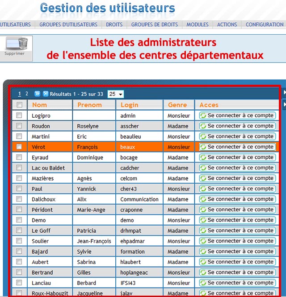Click name cell 'Bajard'
The width and height of the screenshot is (286, 297).
coord(40,252)
